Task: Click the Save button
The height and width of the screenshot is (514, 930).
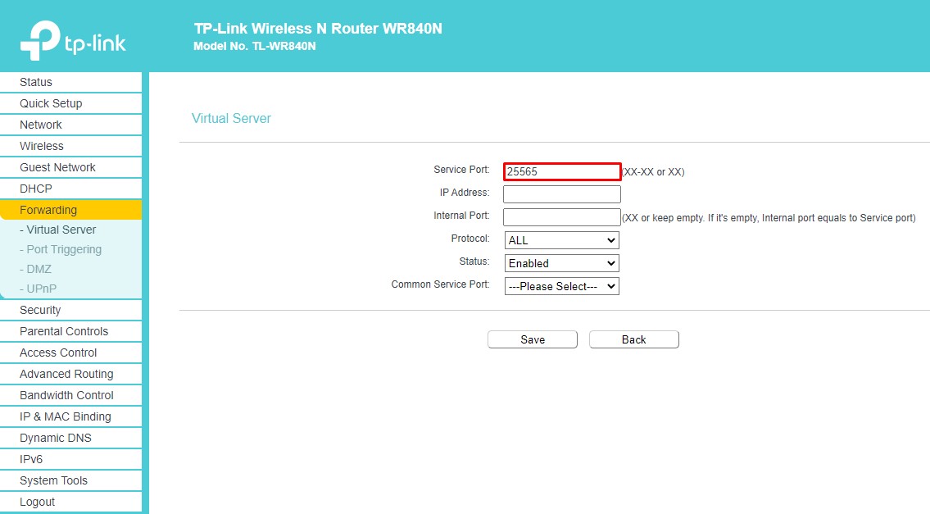Action: 533,339
